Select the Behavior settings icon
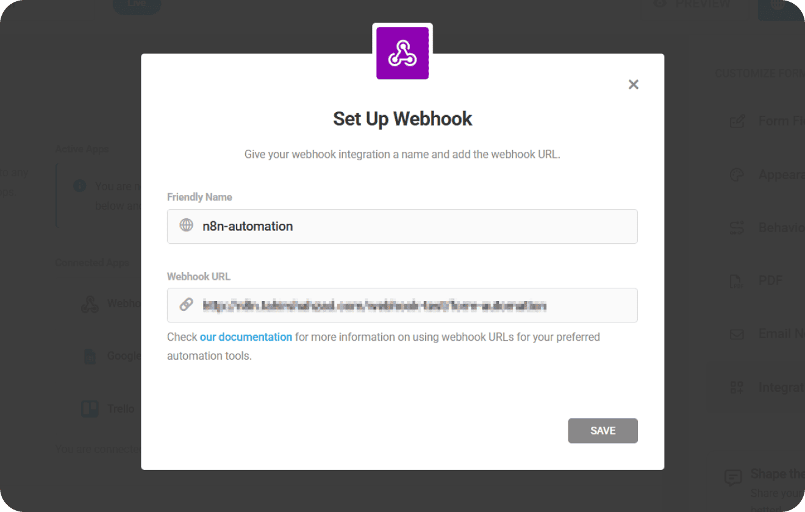Image resolution: width=805 pixels, height=512 pixels. [x=737, y=228]
